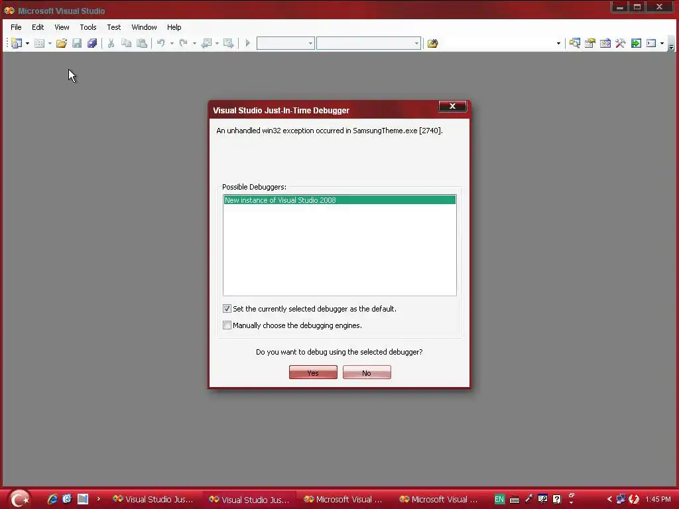This screenshot has width=679, height=509.
Task: Open the View menu
Action: pyautogui.click(x=62, y=27)
